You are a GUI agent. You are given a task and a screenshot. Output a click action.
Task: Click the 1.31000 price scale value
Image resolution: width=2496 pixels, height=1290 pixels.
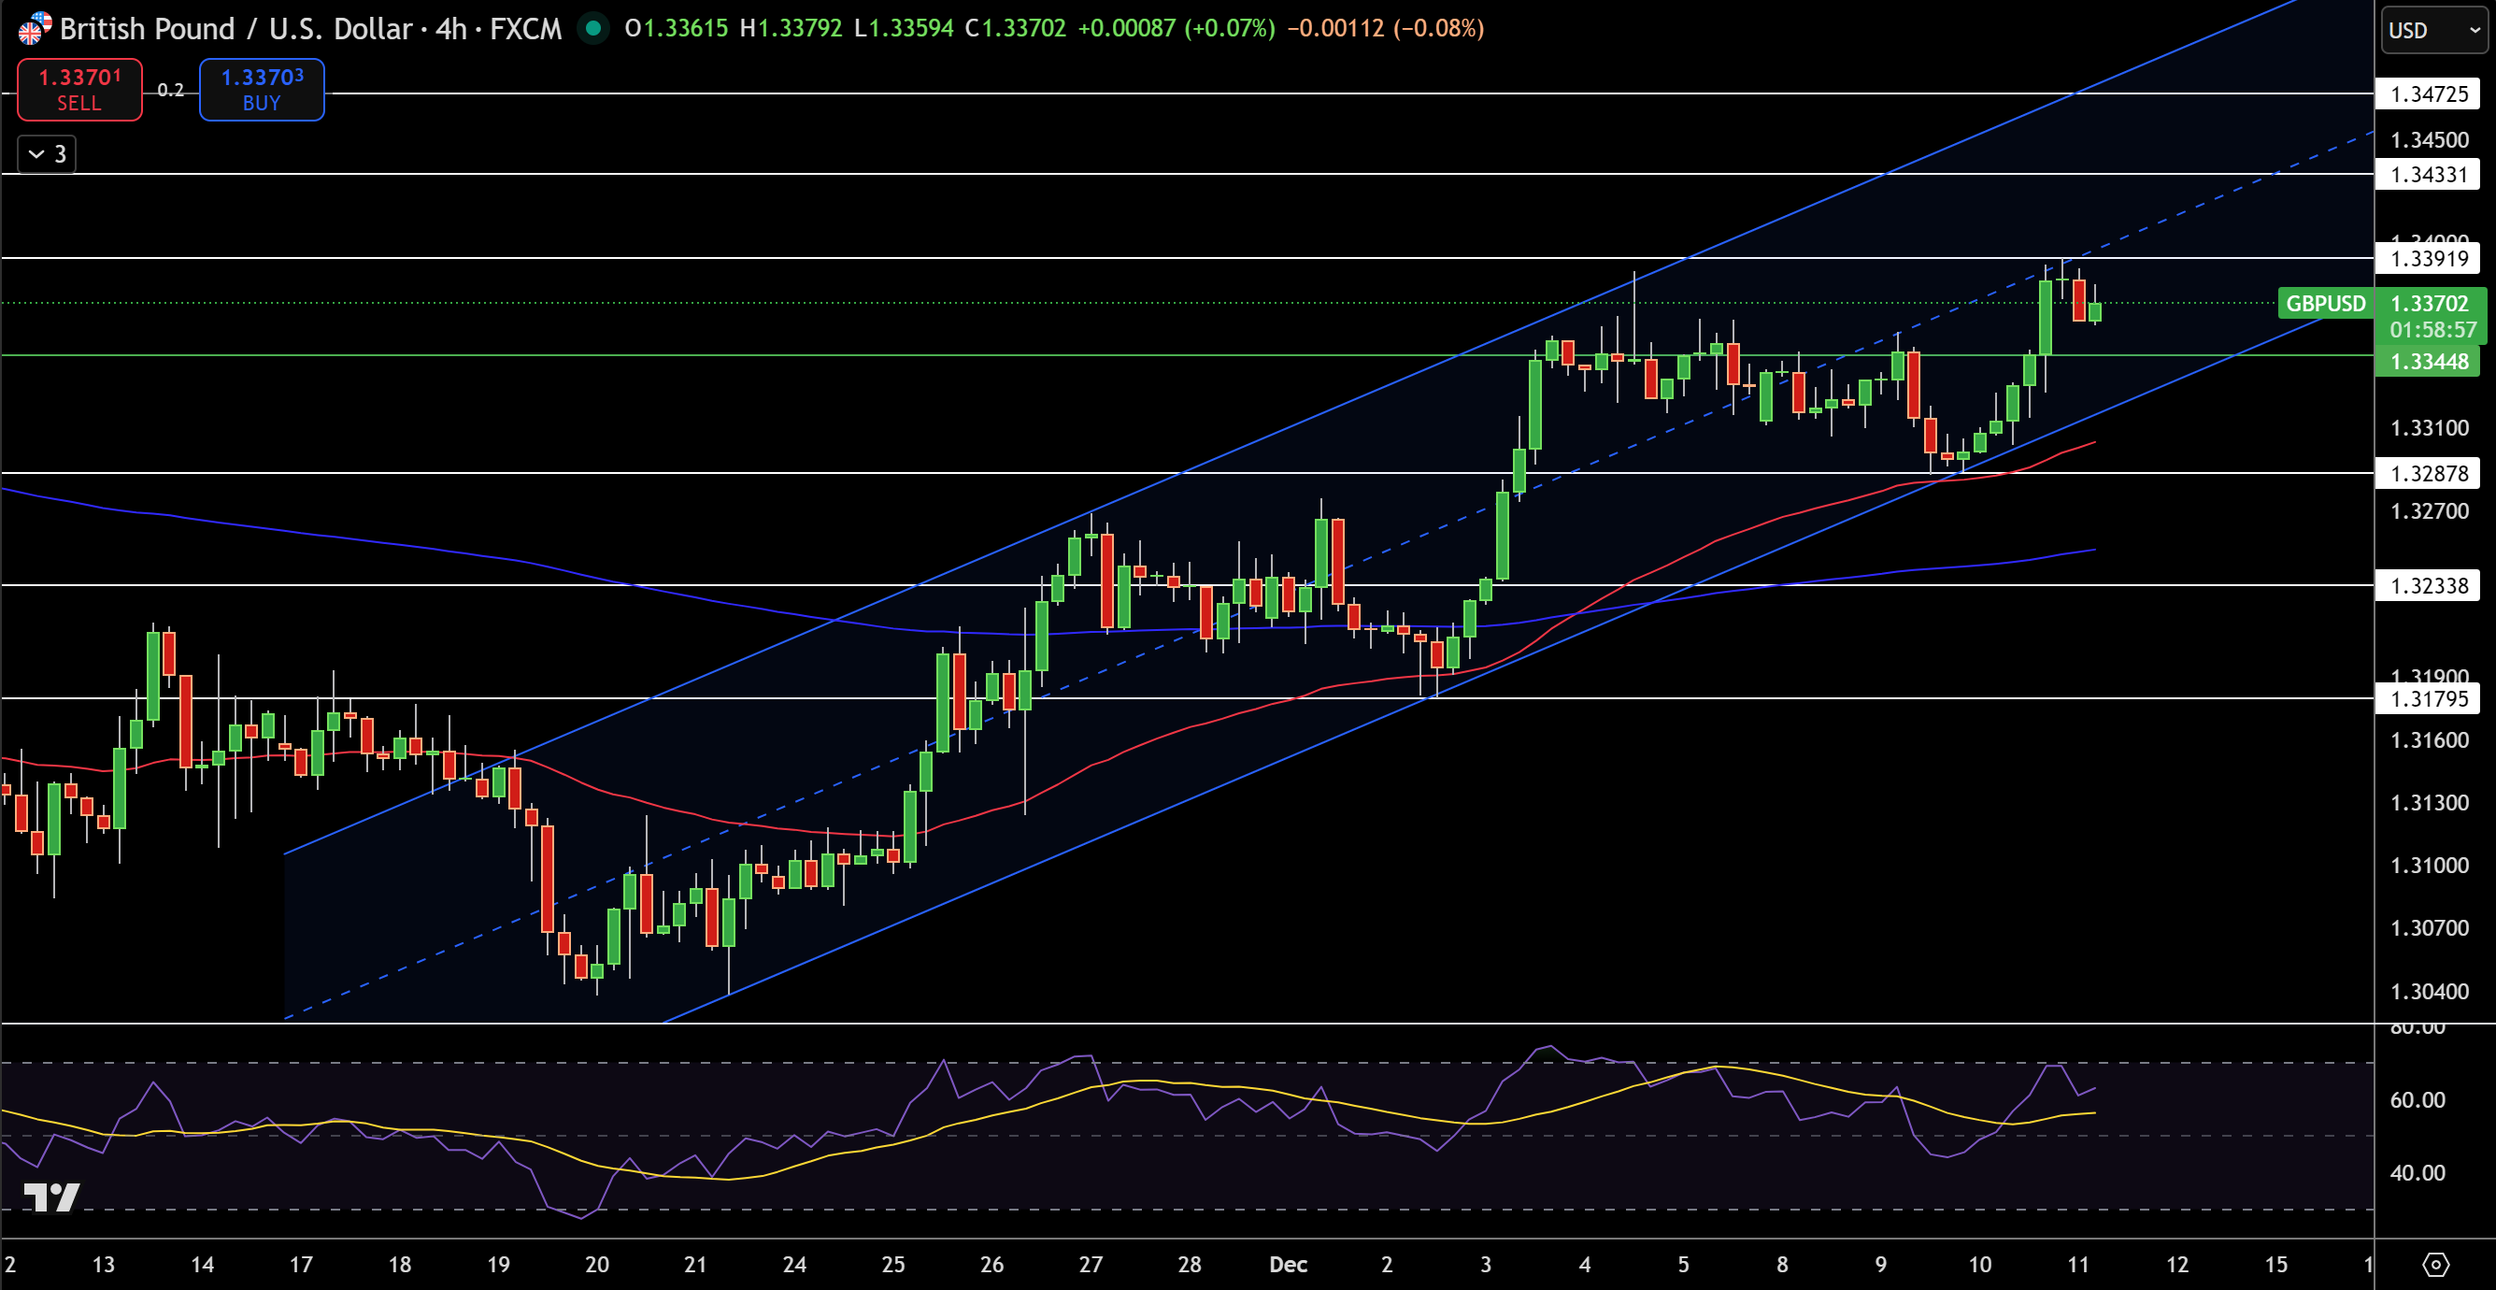pyautogui.click(x=2429, y=866)
